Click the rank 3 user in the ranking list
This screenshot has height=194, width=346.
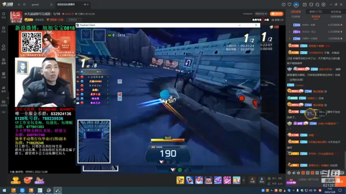[x=310, y=38]
